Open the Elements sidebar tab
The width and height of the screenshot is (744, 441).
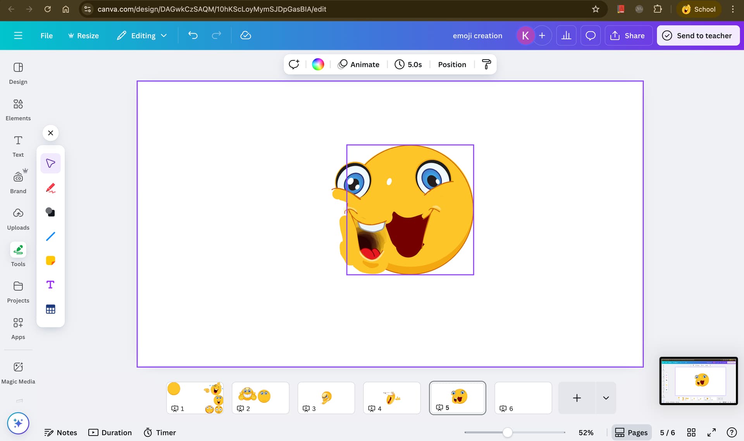[x=18, y=109]
